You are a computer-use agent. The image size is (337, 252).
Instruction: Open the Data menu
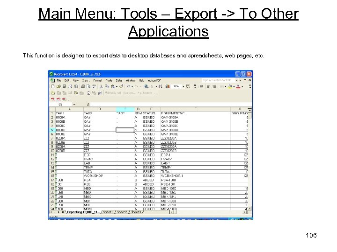pos(119,80)
